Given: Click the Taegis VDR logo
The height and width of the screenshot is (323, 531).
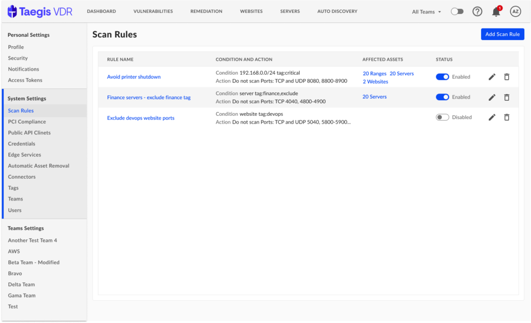Looking at the screenshot, I should tap(40, 11).
